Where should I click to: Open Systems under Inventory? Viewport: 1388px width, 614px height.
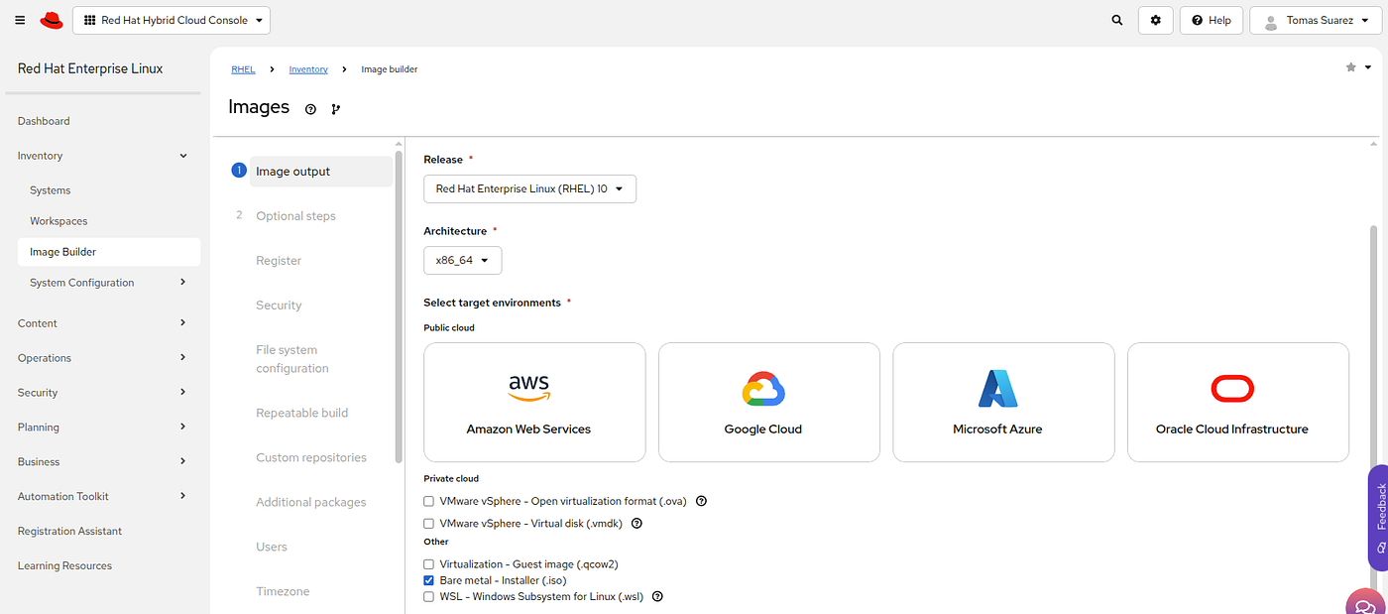click(50, 190)
